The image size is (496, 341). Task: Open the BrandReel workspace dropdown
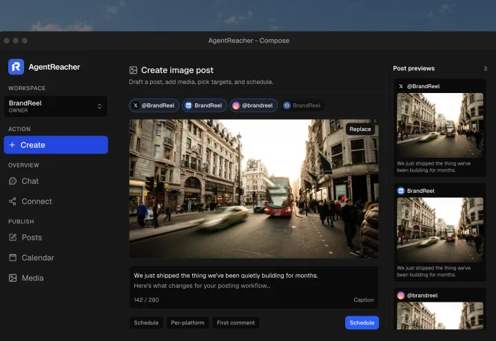tap(56, 106)
